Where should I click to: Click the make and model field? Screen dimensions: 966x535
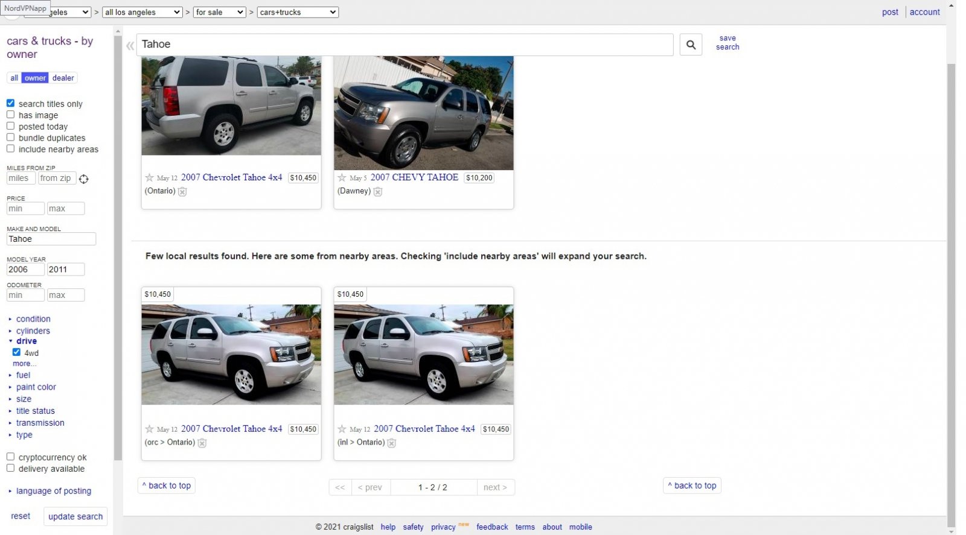pos(51,239)
